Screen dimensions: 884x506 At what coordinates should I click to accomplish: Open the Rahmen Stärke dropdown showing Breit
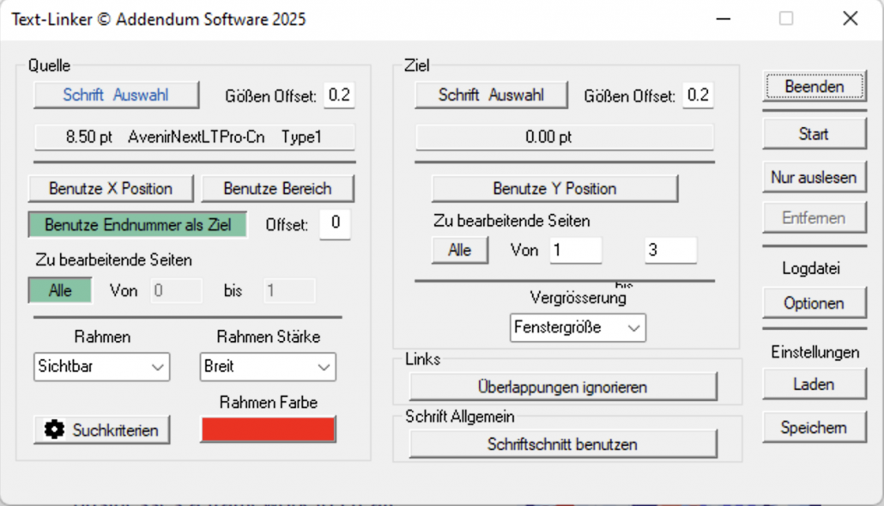point(268,367)
